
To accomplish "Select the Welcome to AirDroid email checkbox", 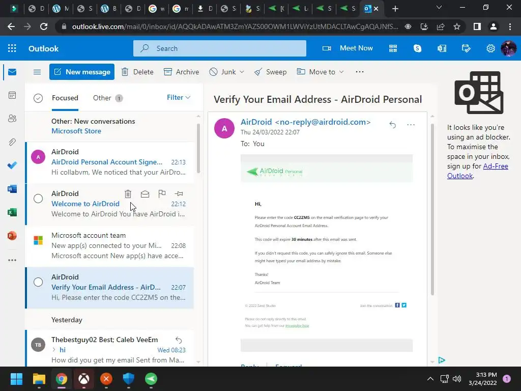I will click(38, 199).
